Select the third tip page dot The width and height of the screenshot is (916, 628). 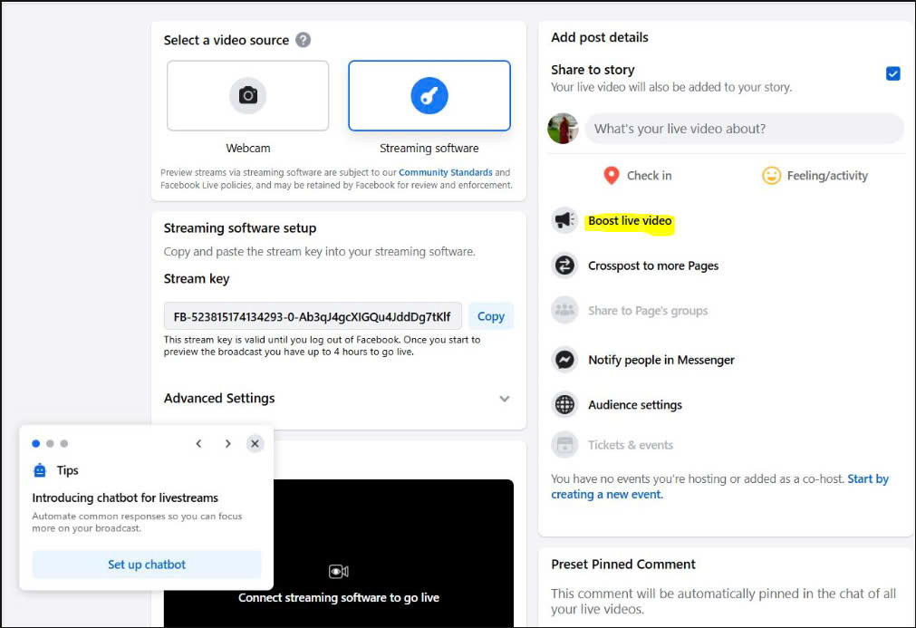pyautogui.click(x=64, y=443)
